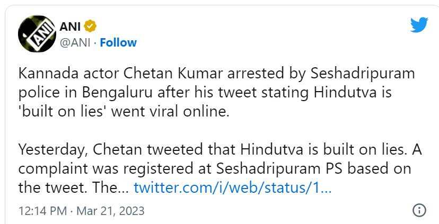Click the gold verified badge
439x224 pixels.
pyautogui.click(x=91, y=26)
